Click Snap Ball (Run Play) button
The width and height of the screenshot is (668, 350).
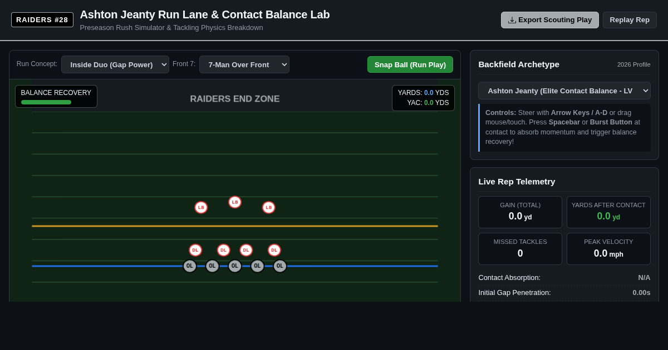(x=410, y=64)
